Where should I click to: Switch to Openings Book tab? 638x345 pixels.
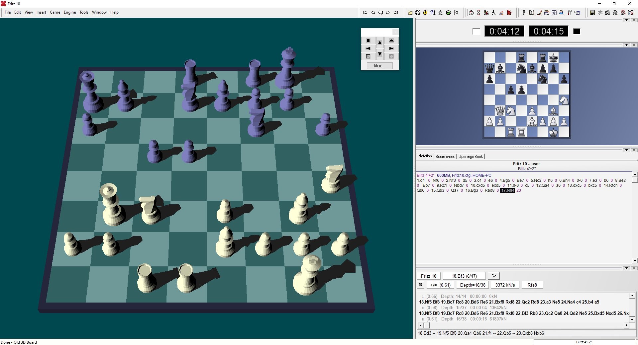(x=471, y=157)
